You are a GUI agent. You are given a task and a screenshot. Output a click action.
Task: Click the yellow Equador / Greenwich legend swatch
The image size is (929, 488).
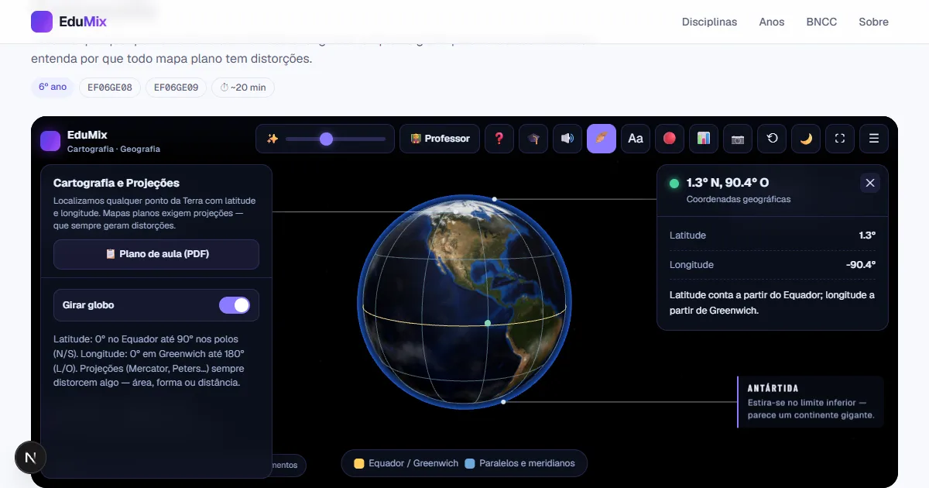click(x=359, y=463)
